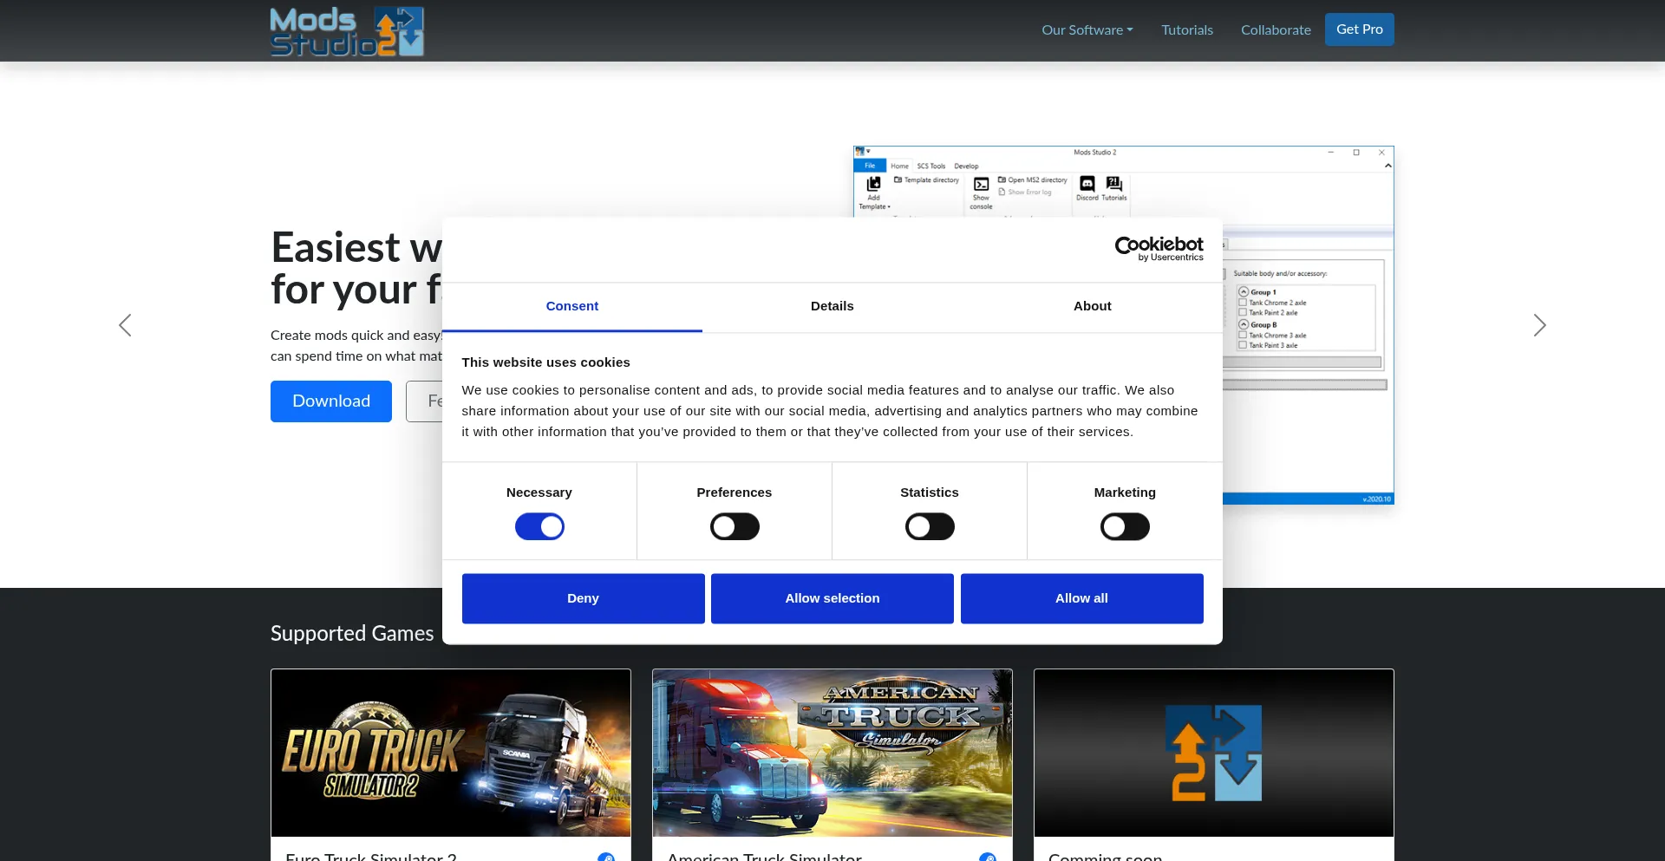1665x861 pixels.
Task: Toggle the Necessary cookies switch
Action: (x=539, y=526)
